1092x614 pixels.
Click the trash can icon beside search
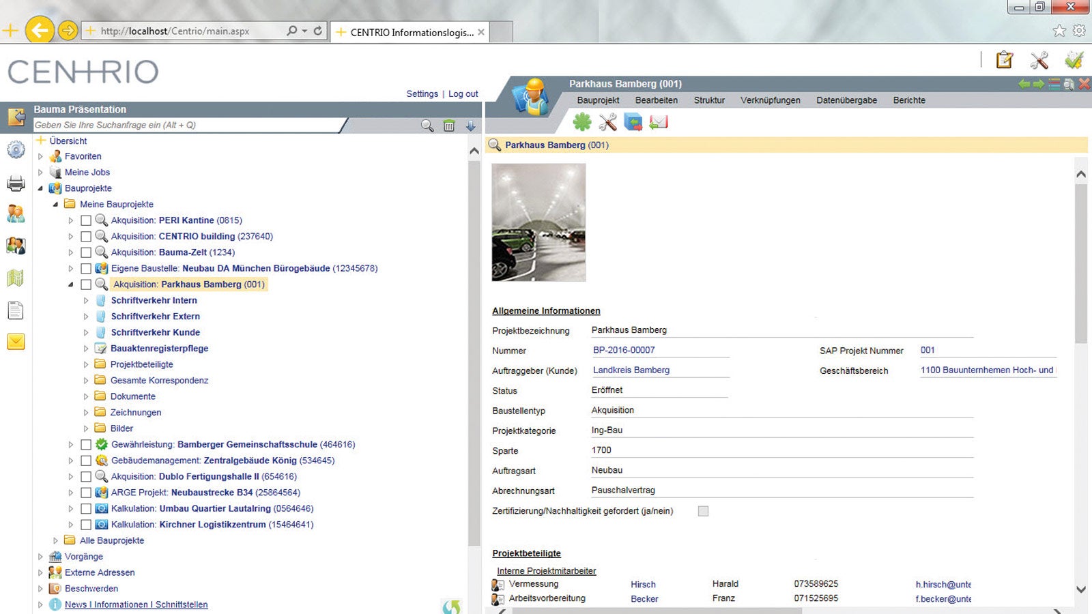point(449,126)
